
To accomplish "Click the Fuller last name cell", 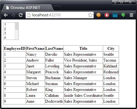I will click(x=54, y=60).
